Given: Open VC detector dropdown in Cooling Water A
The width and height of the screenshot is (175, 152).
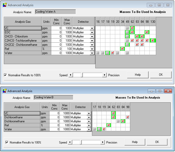Looking at the screenshot, I should pyautogui.click(x=92, y=28).
